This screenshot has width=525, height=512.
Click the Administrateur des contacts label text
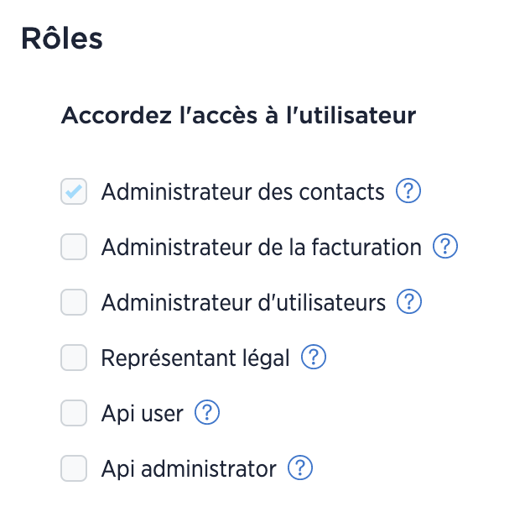(x=242, y=191)
